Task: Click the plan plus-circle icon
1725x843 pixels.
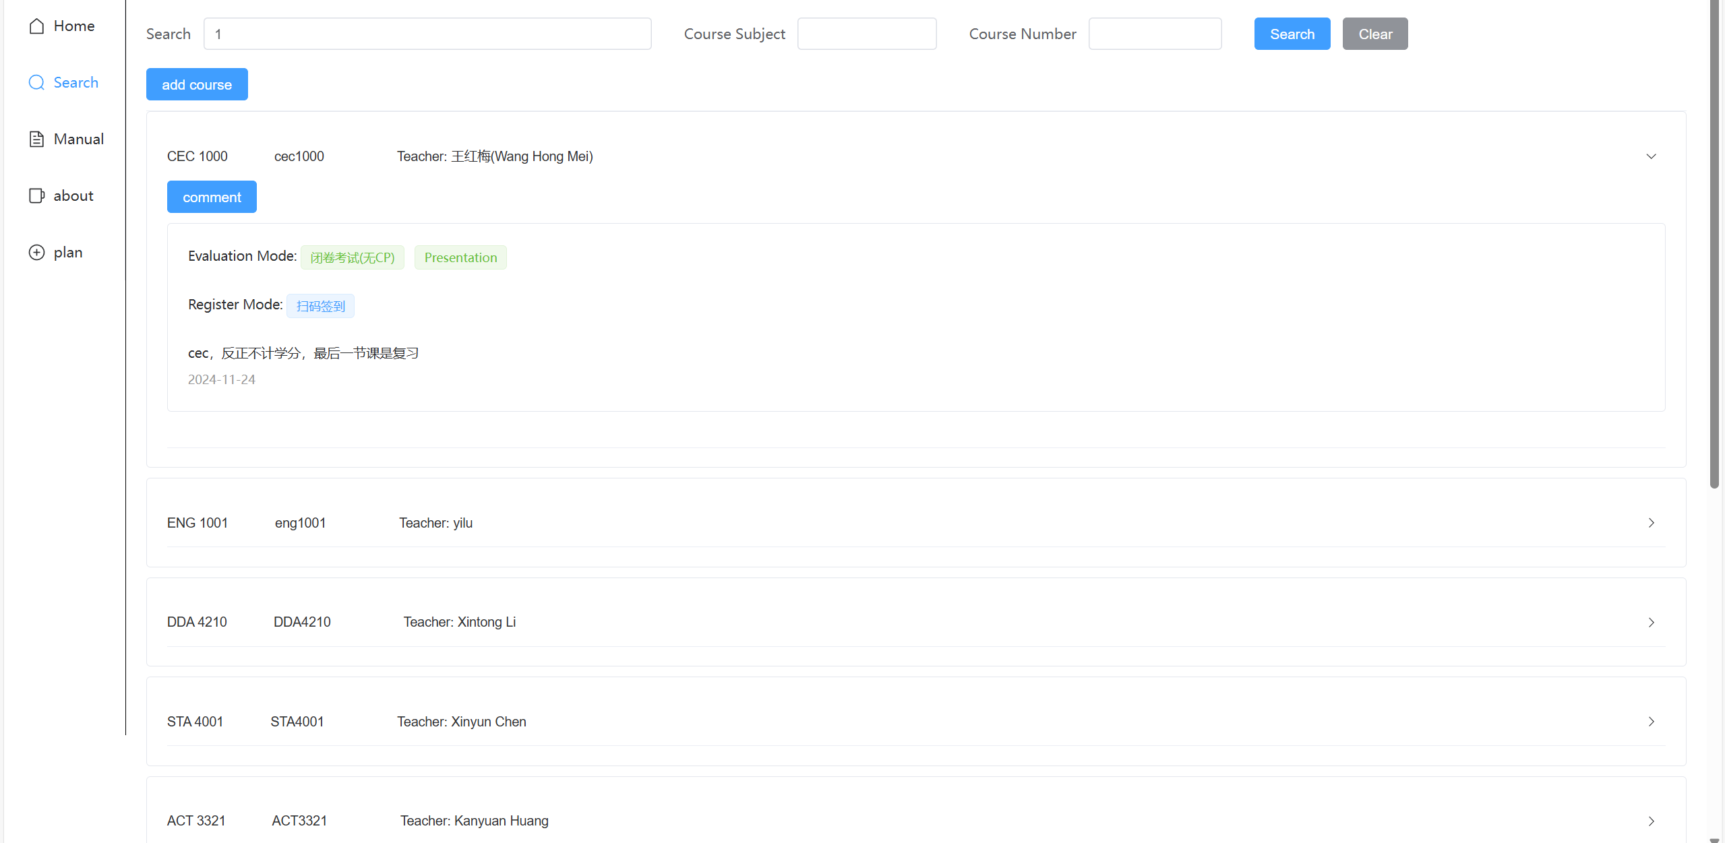Action: [37, 253]
